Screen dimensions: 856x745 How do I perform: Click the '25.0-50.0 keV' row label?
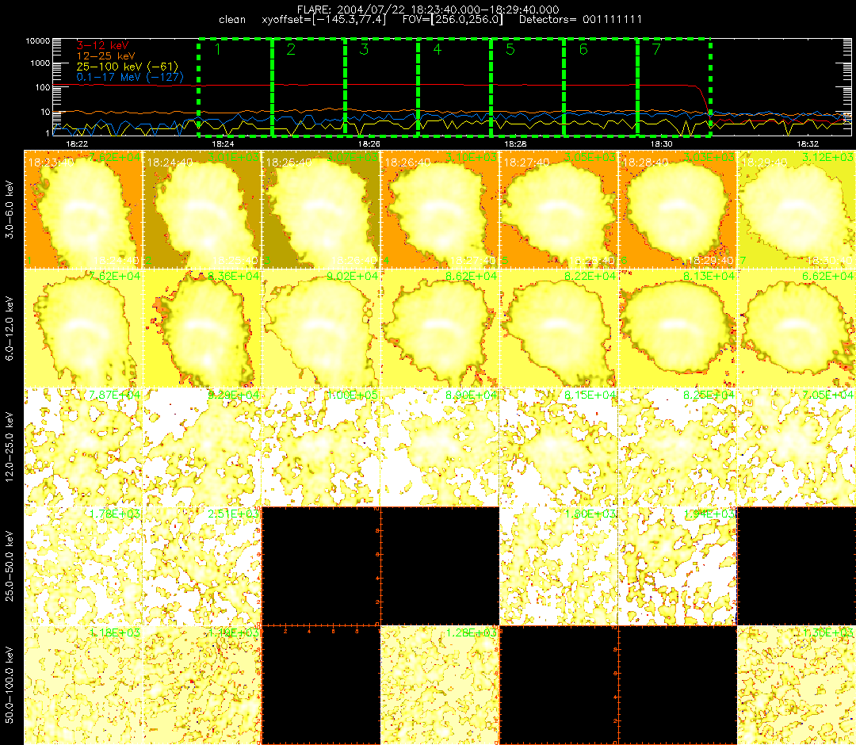point(10,566)
